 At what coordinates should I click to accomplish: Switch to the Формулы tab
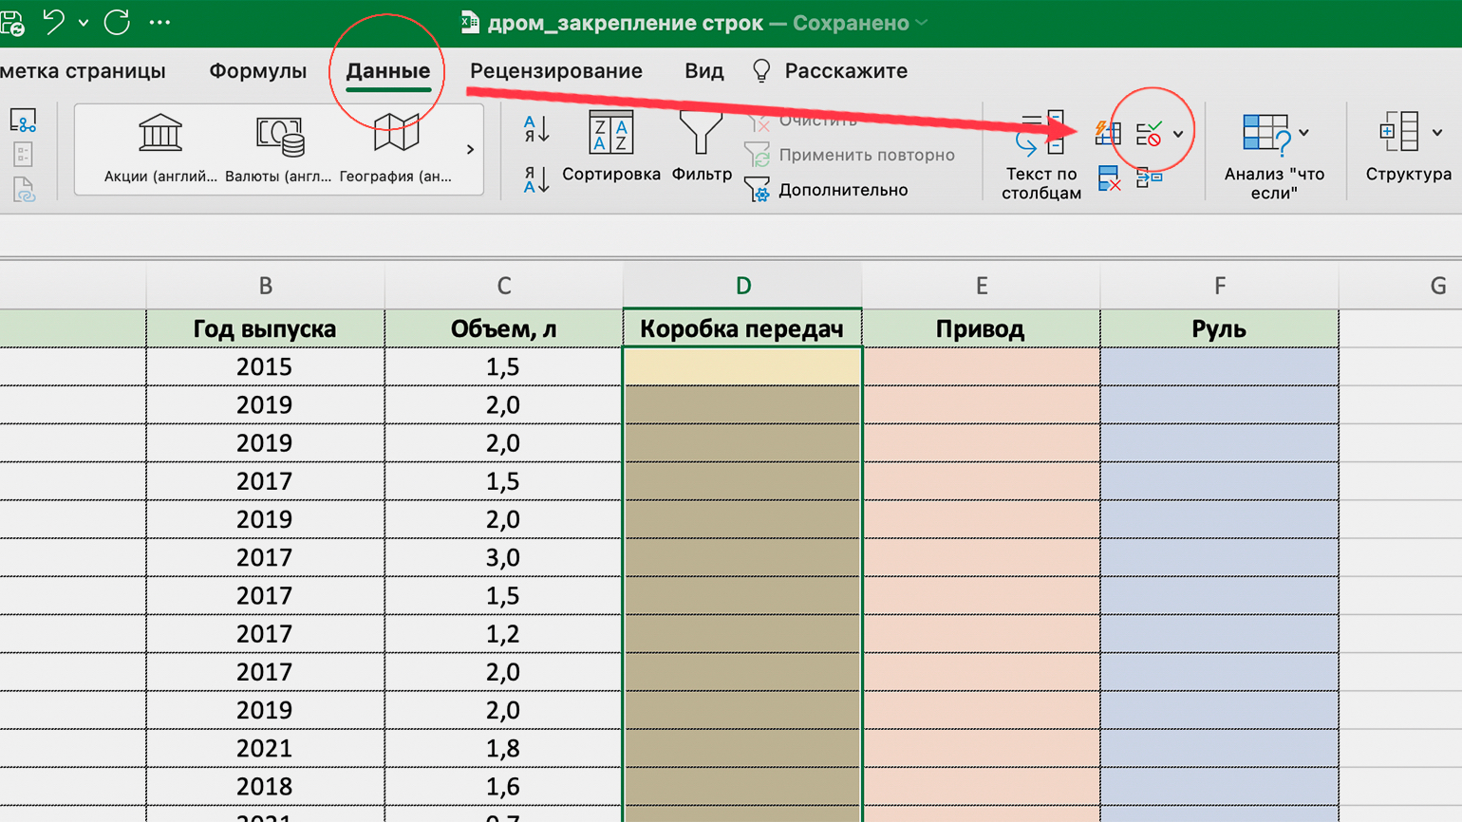pos(257,71)
